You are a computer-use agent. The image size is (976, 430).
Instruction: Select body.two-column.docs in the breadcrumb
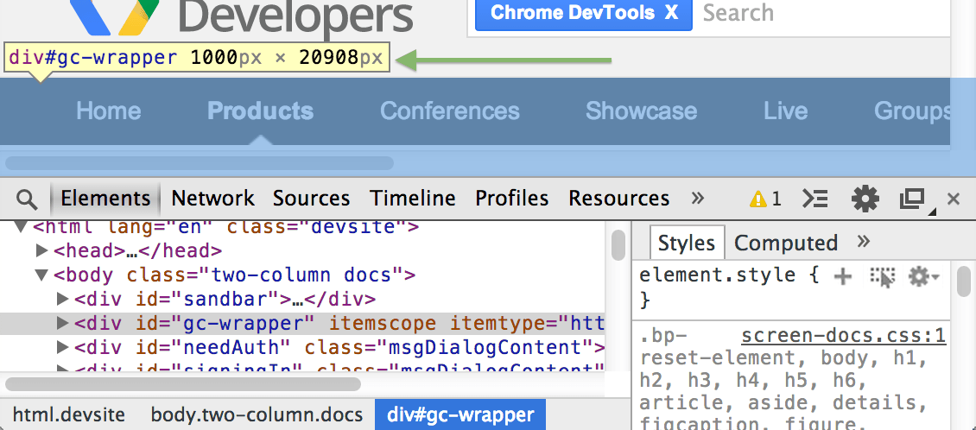(257, 415)
